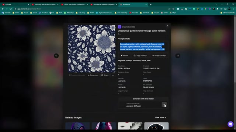Image resolution: width=236 pixels, height=132 pixels.
Task: Open the Maps bookmark
Action: [173, 13]
